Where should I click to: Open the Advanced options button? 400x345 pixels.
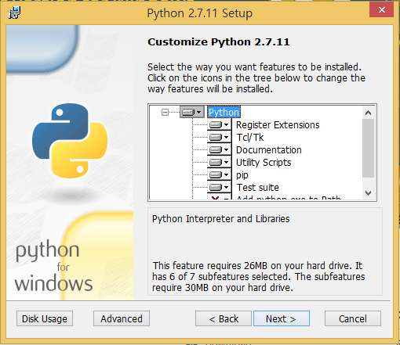[x=122, y=318]
